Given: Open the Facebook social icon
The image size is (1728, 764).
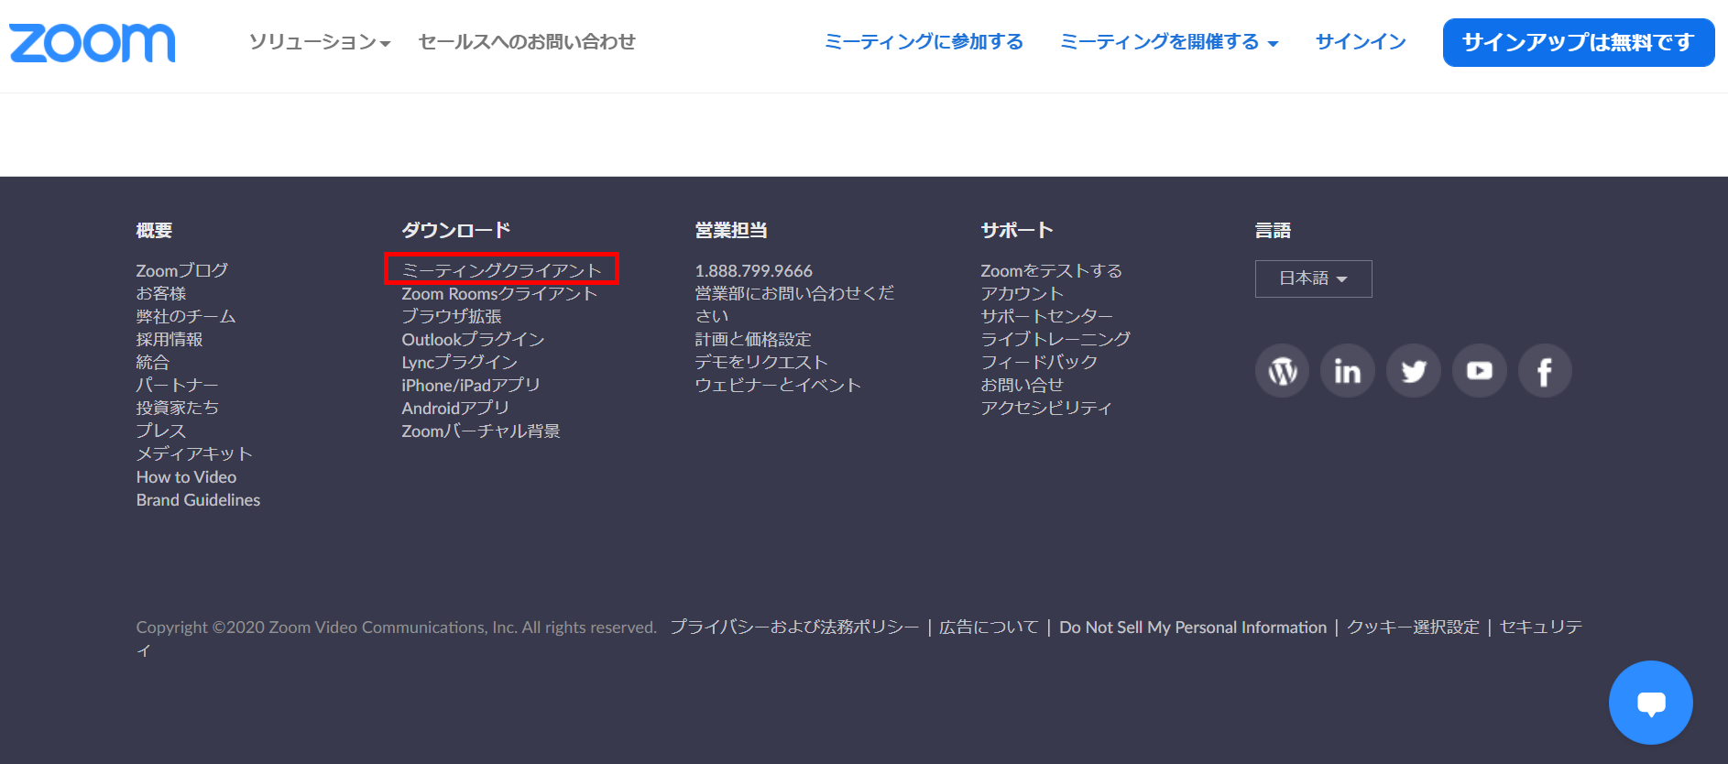Looking at the screenshot, I should click(x=1546, y=371).
